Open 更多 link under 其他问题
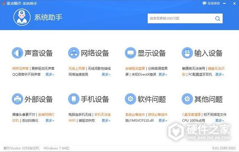 [x=220, y=121]
